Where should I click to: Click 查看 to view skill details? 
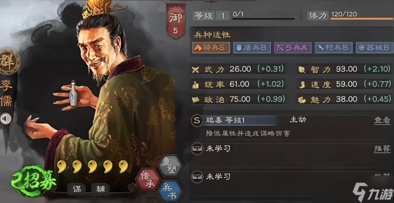382,121
